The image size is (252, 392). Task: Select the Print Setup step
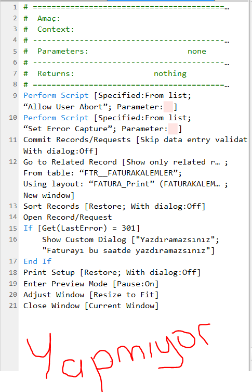[112, 272]
